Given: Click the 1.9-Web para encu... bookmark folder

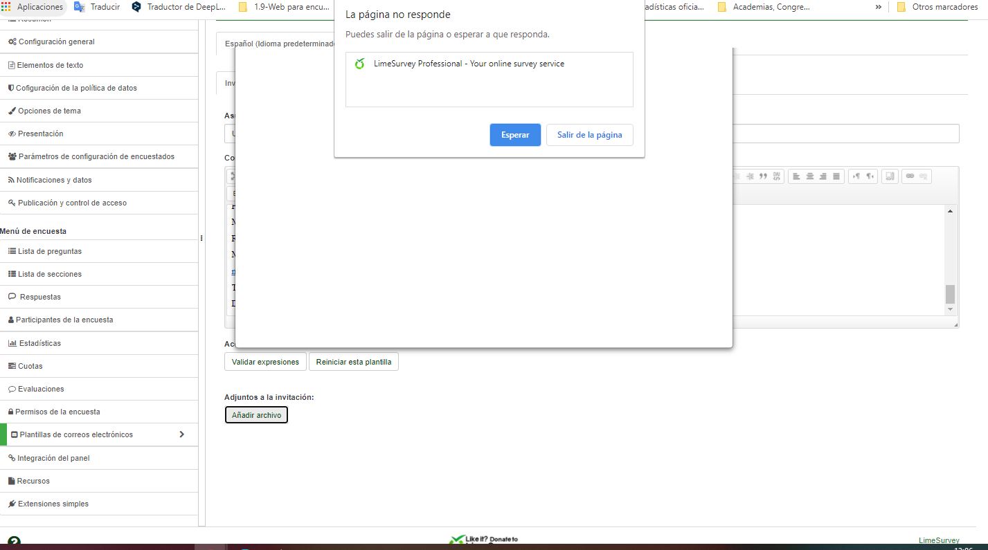Looking at the screenshot, I should pyautogui.click(x=283, y=7).
